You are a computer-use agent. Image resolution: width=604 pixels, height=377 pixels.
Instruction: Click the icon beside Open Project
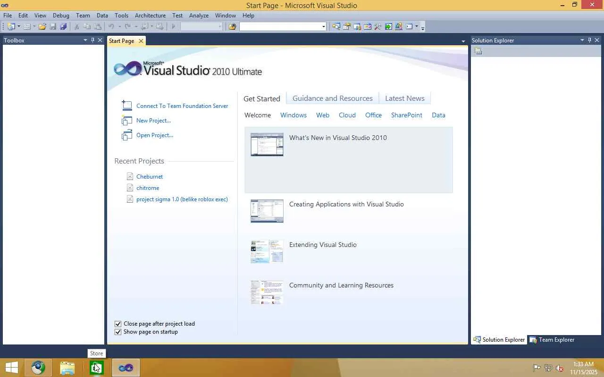pyautogui.click(x=126, y=135)
